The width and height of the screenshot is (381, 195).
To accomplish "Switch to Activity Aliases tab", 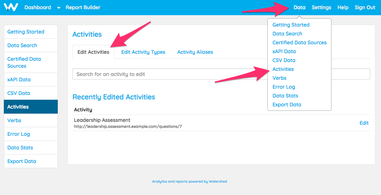I will (195, 52).
